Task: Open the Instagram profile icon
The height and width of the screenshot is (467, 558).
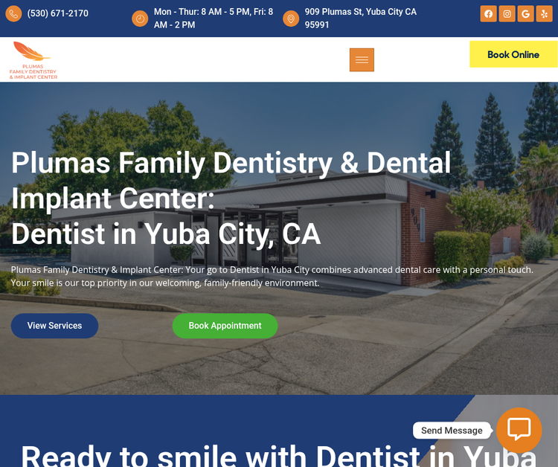Action: [507, 14]
